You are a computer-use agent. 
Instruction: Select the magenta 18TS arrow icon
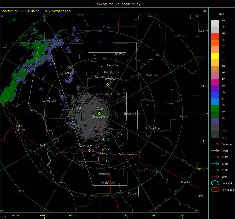click(215, 177)
